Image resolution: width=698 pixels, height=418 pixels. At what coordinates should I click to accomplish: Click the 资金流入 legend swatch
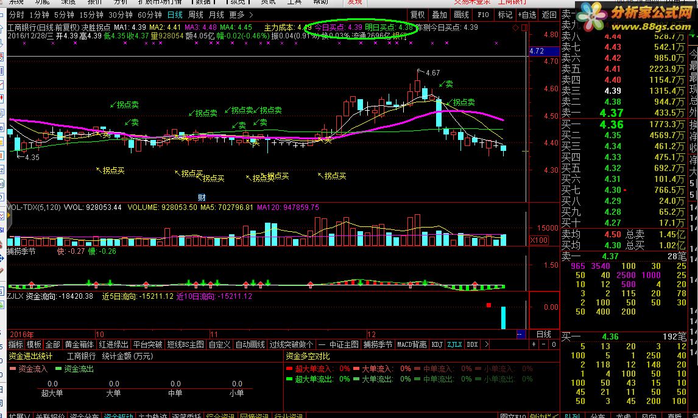point(12,369)
